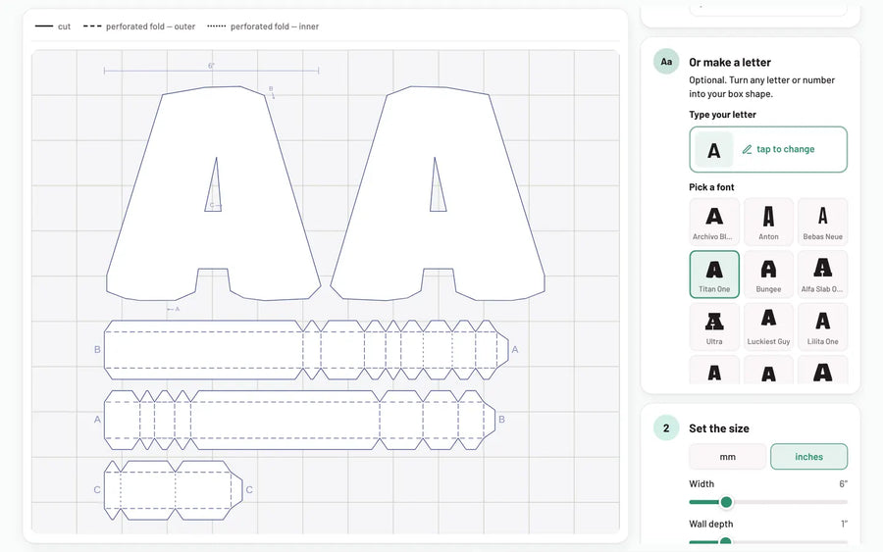Click the wall strip labeled B to A
883x552 pixels.
click(306, 349)
